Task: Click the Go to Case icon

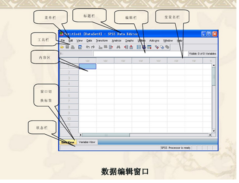Action: 100,47
